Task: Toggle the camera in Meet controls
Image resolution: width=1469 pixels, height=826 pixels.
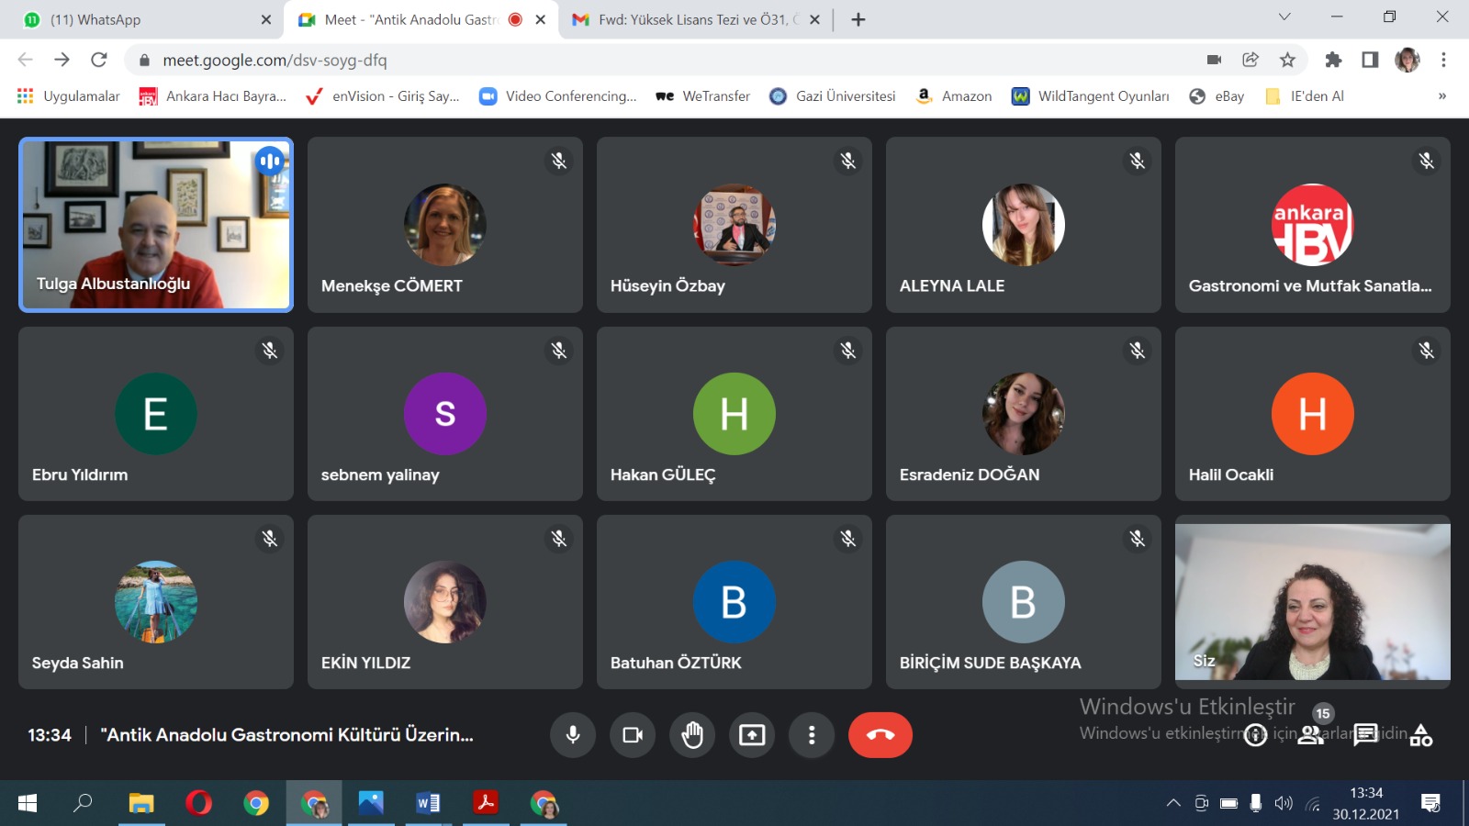Action: point(633,735)
